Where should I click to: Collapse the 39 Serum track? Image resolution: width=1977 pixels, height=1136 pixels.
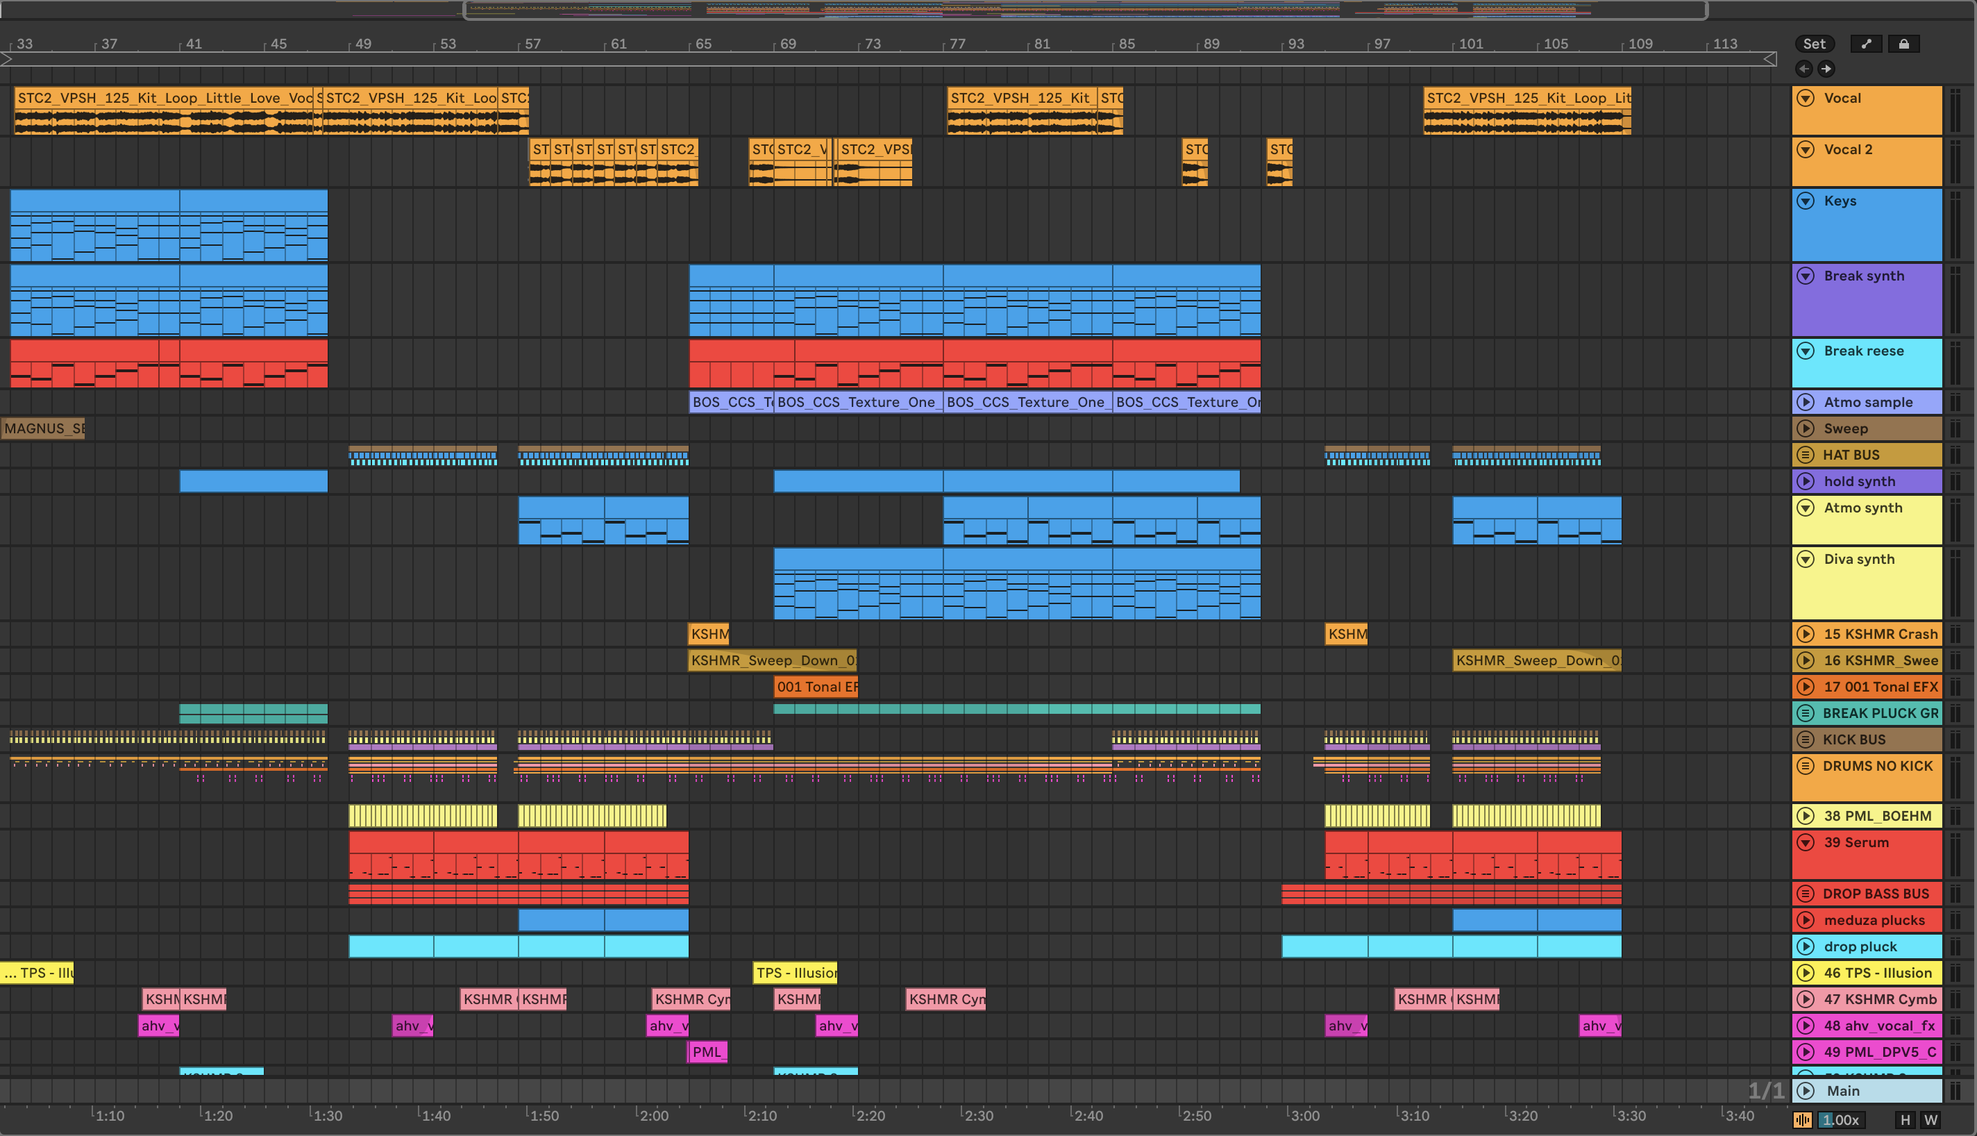point(1806,842)
